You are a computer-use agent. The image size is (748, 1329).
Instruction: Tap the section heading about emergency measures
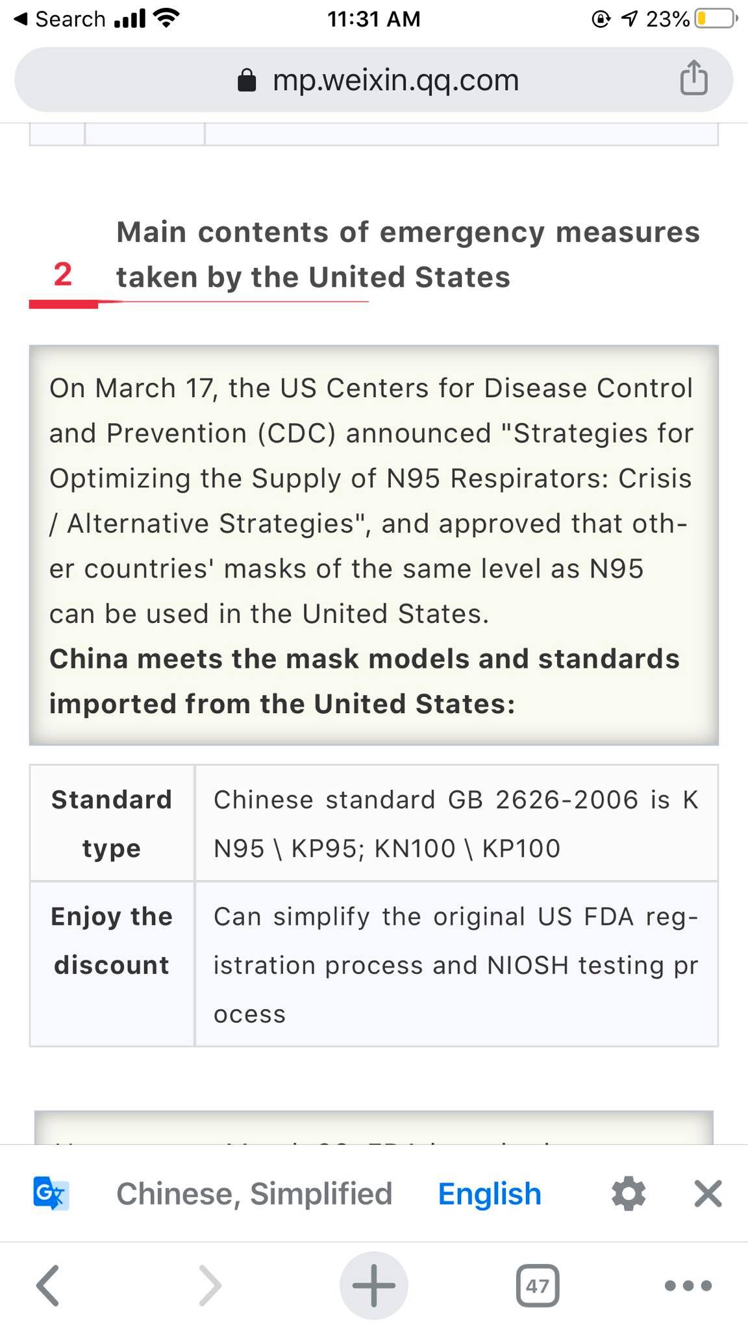pyautogui.click(x=408, y=254)
